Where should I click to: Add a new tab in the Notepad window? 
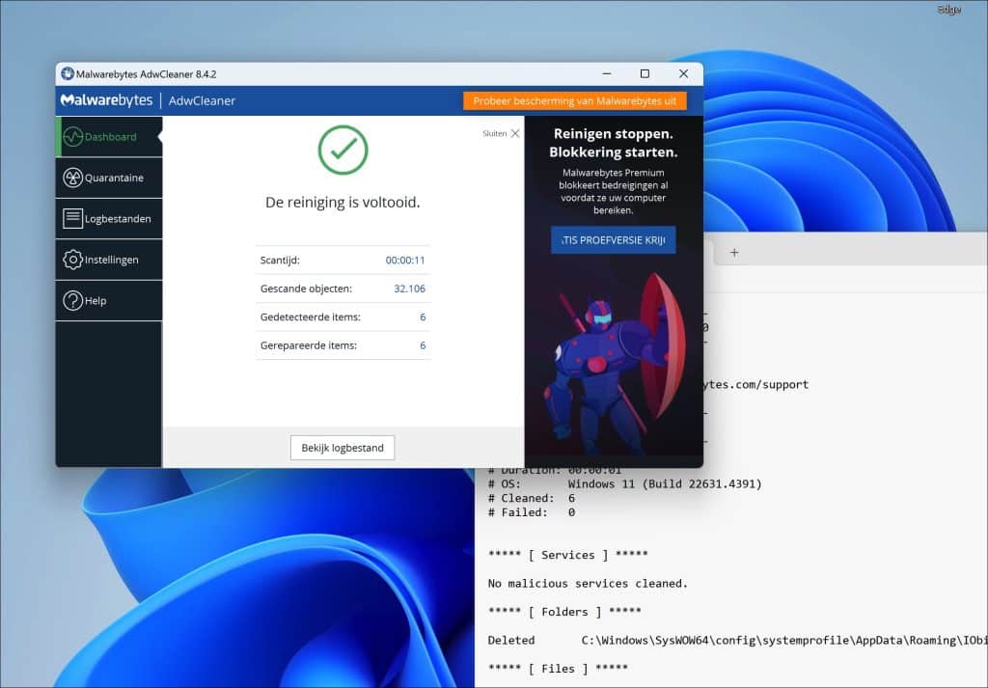pyautogui.click(x=734, y=253)
